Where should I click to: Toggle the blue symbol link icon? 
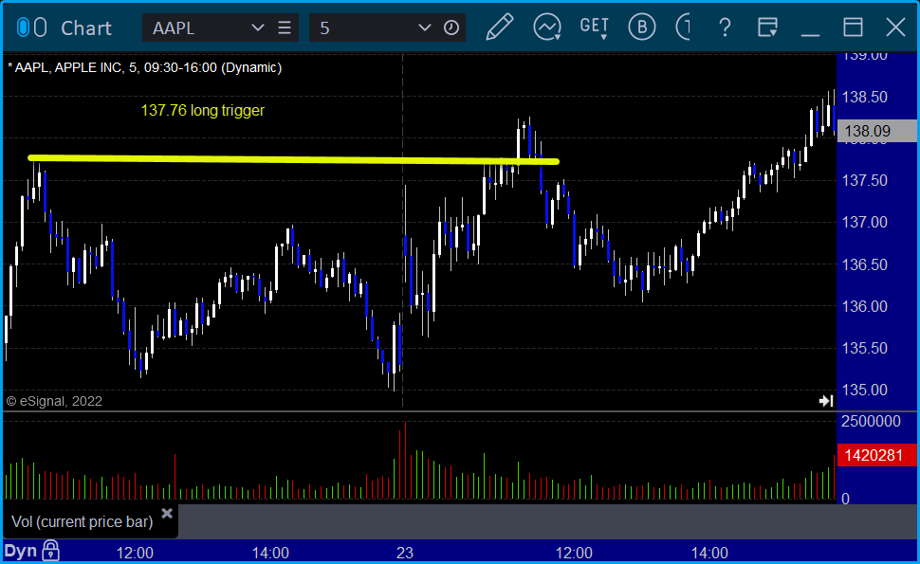tap(23, 27)
